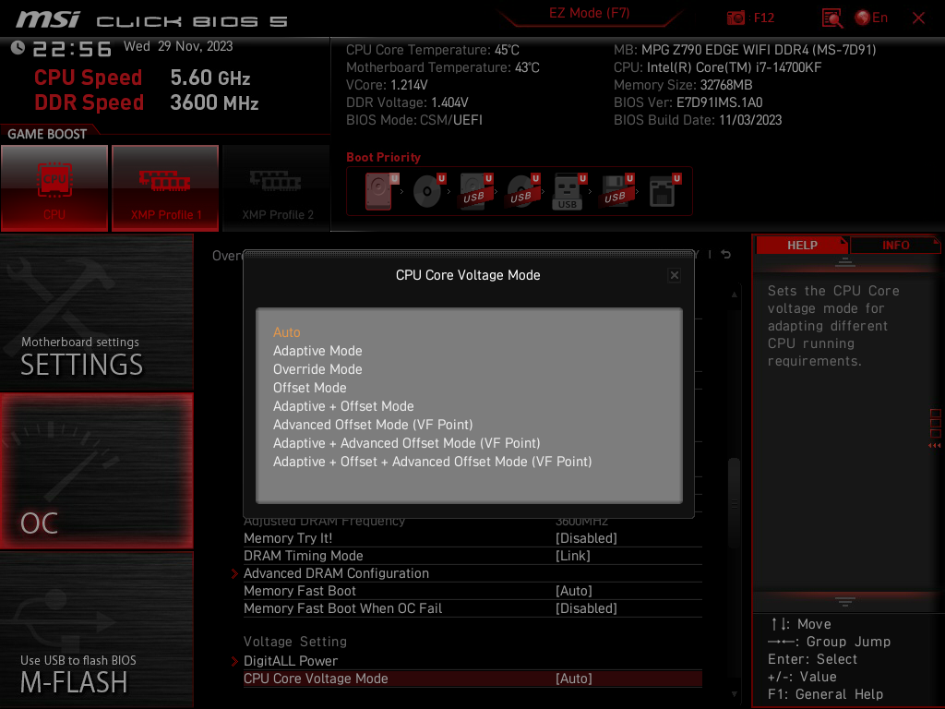Click the clock icon beside the time

coord(18,48)
